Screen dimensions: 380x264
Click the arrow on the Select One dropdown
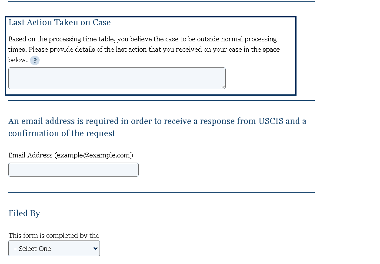(96, 248)
